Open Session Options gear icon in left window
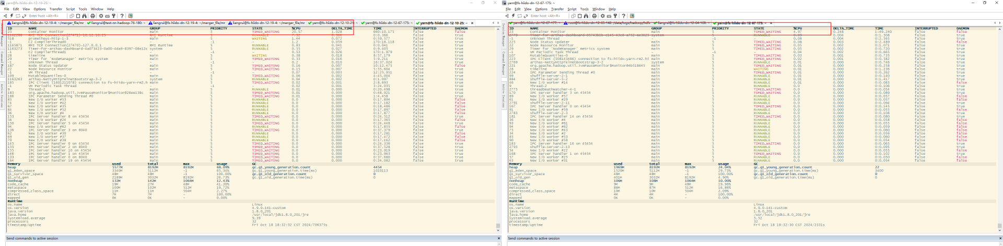This screenshot has width=1003, height=246. tap(101, 16)
